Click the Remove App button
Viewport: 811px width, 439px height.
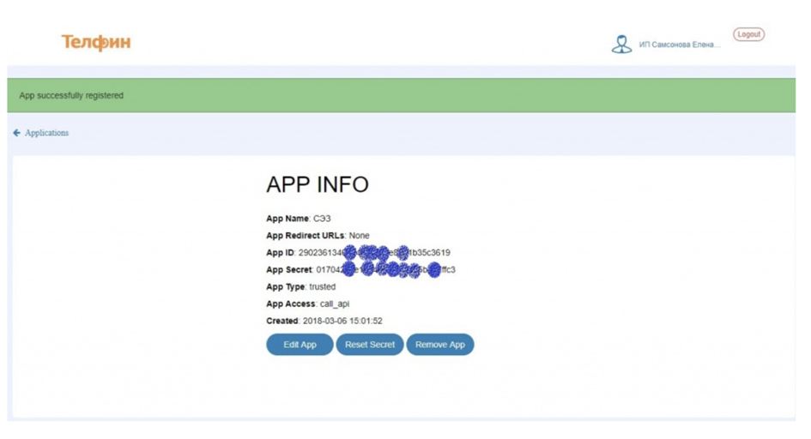pyautogui.click(x=439, y=345)
